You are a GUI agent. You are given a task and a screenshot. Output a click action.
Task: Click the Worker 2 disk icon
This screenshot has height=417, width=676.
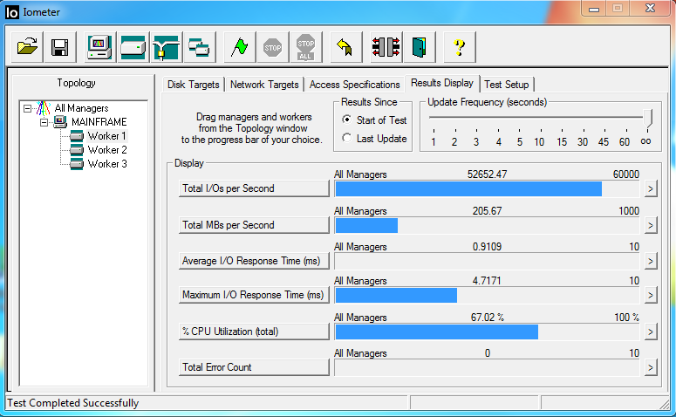click(x=76, y=150)
